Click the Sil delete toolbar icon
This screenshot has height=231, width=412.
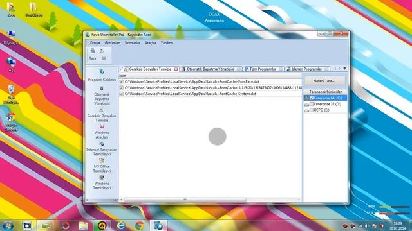pos(103,54)
